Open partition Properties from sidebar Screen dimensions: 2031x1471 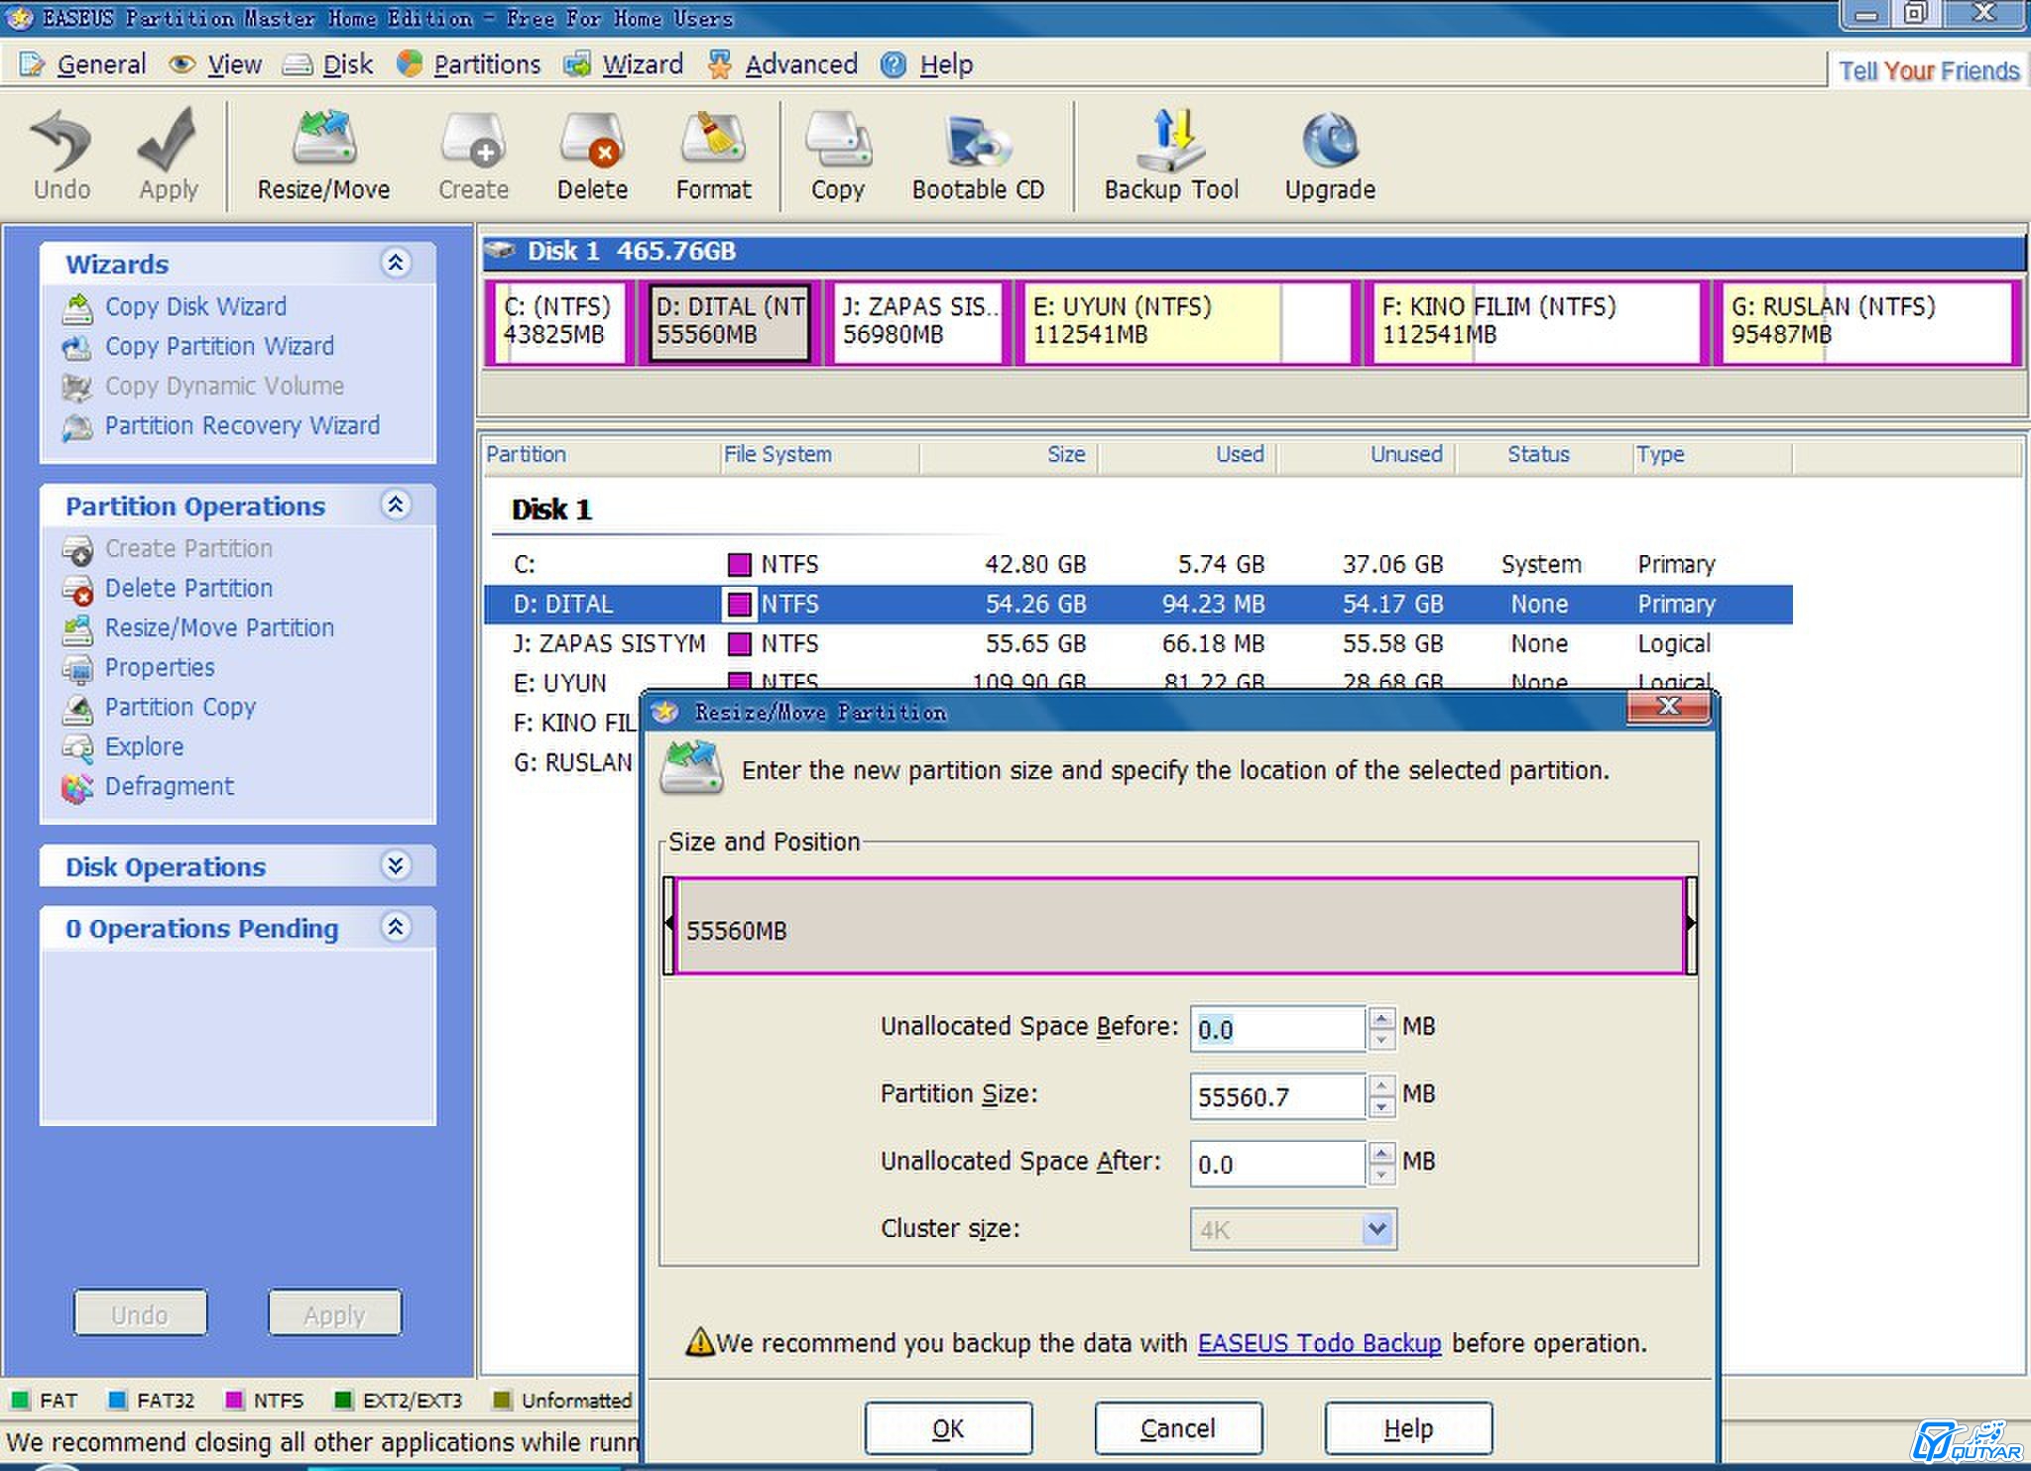(159, 667)
